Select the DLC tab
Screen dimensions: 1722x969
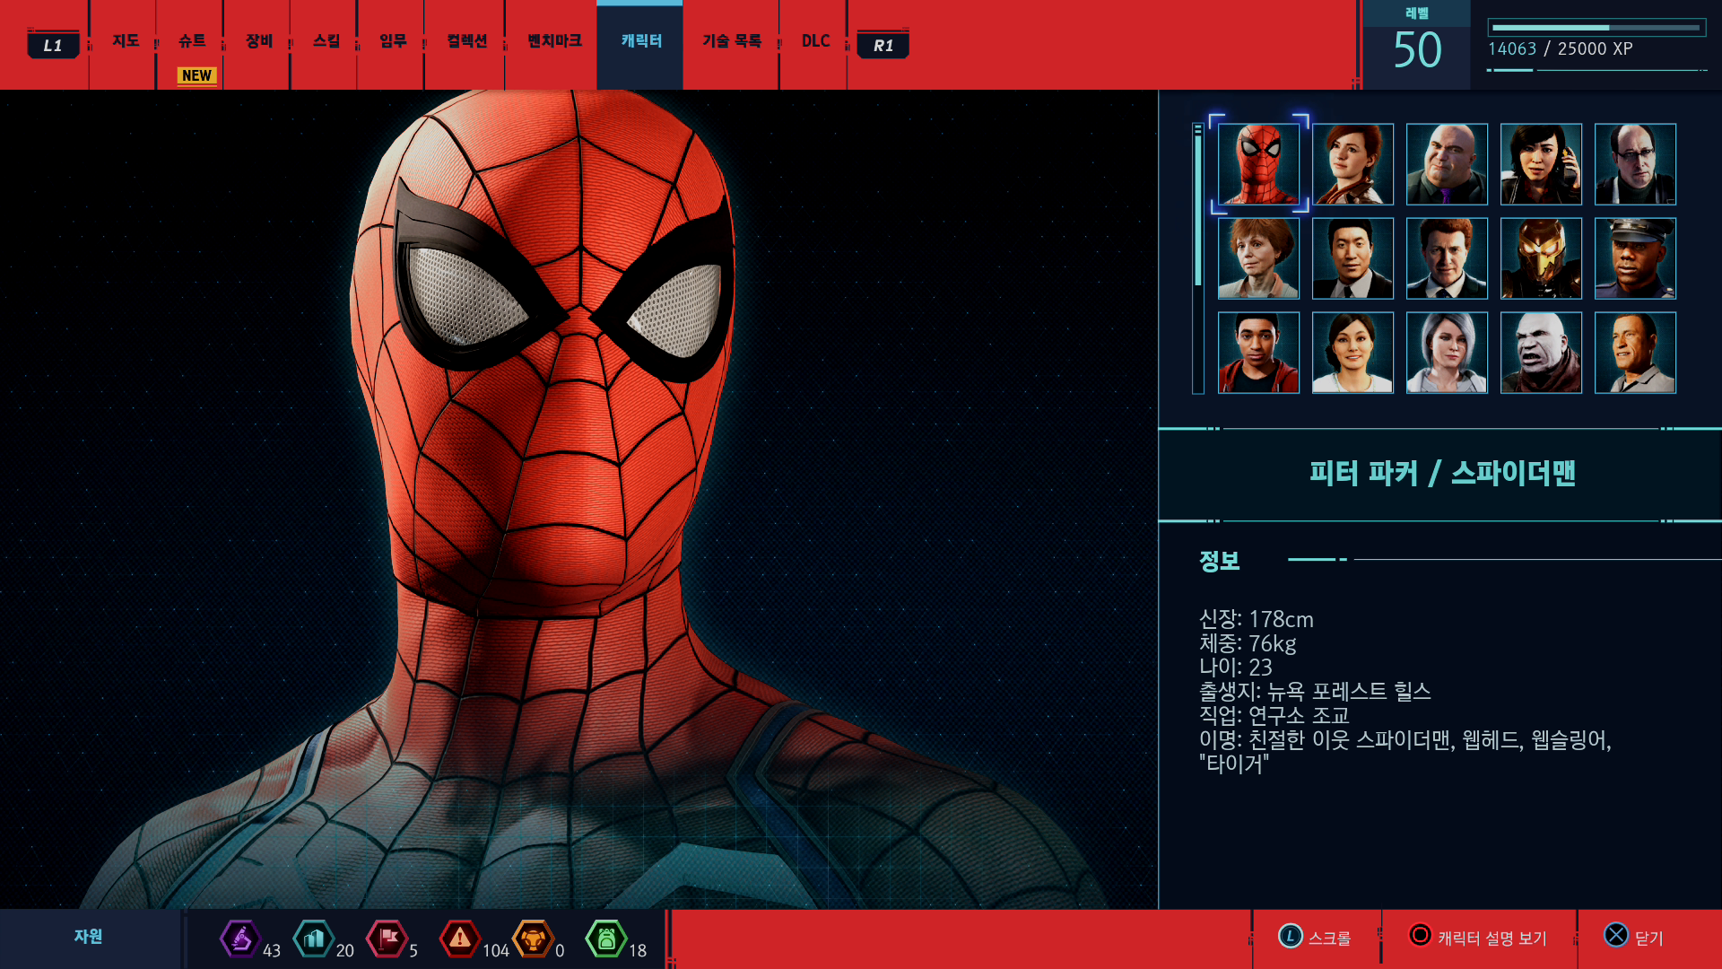click(x=815, y=41)
